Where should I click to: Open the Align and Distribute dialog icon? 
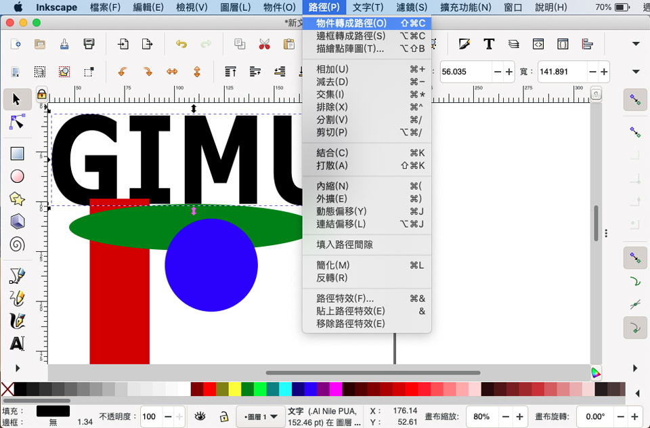(x=588, y=44)
